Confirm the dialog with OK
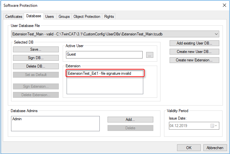 [189, 148]
